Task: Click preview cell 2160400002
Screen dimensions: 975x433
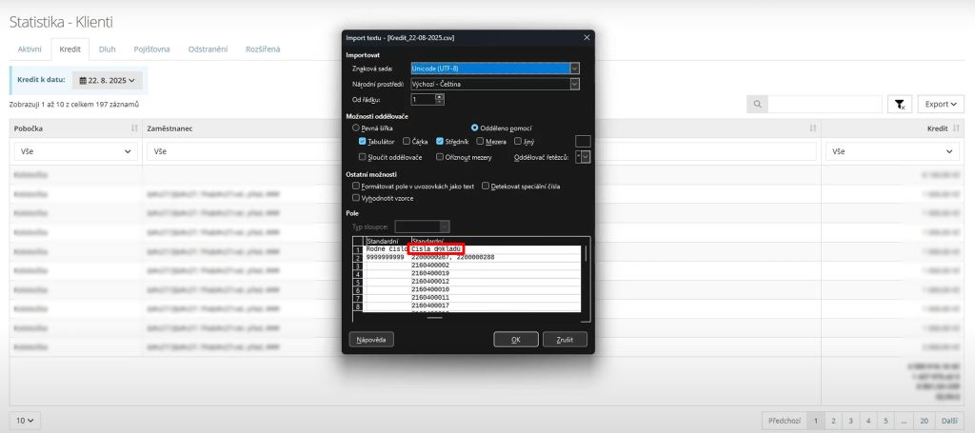Action: pyautogui.click(x=430, y=266)
